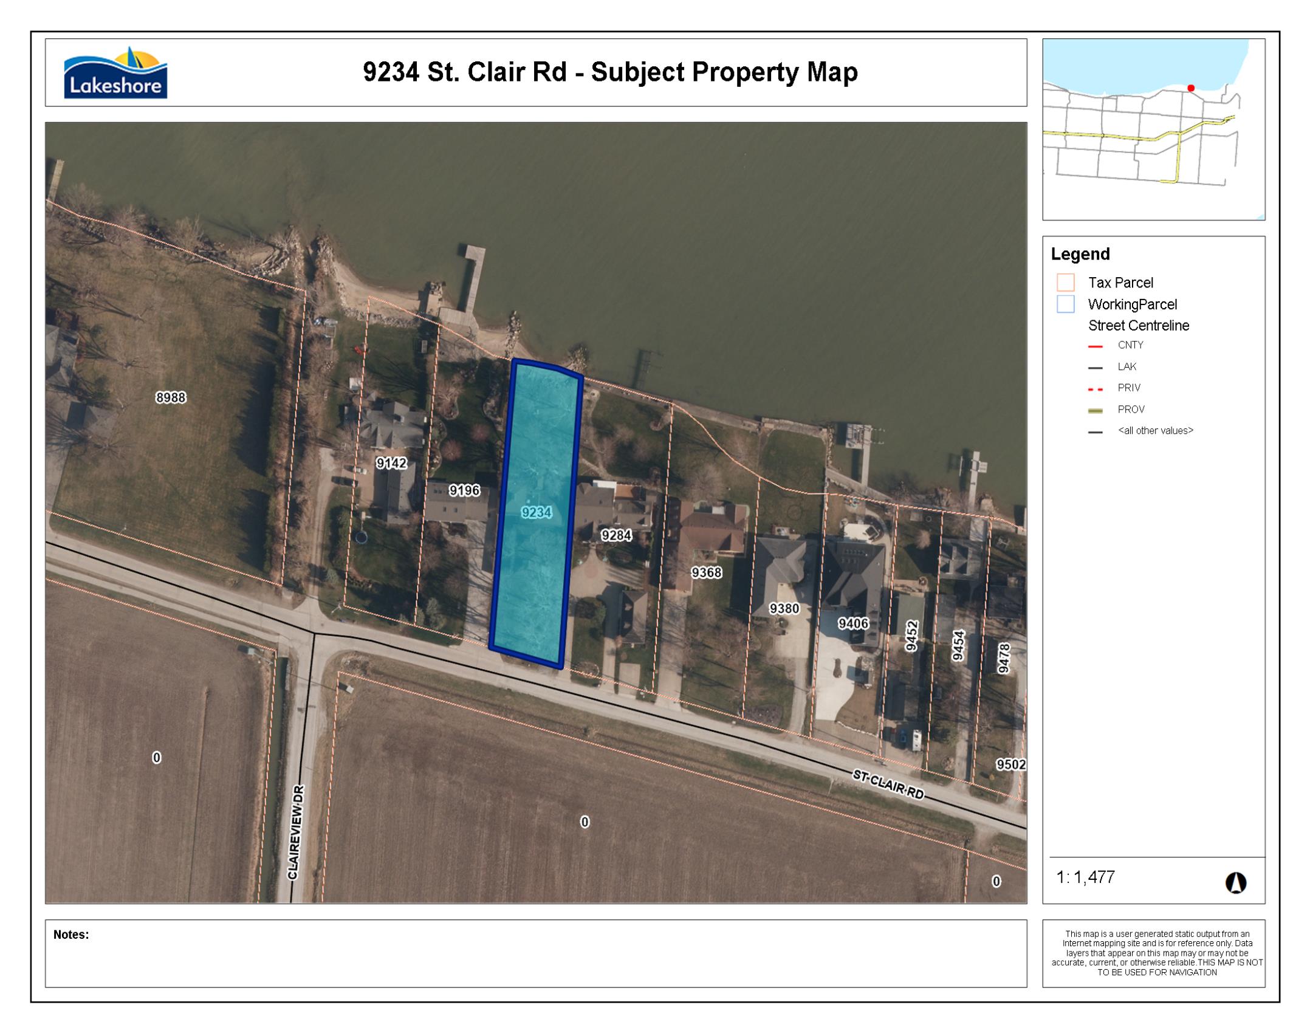The image size is (1310, 1033).
Task: Click the red location dot on overview map
Action: tap(1191, 88)
